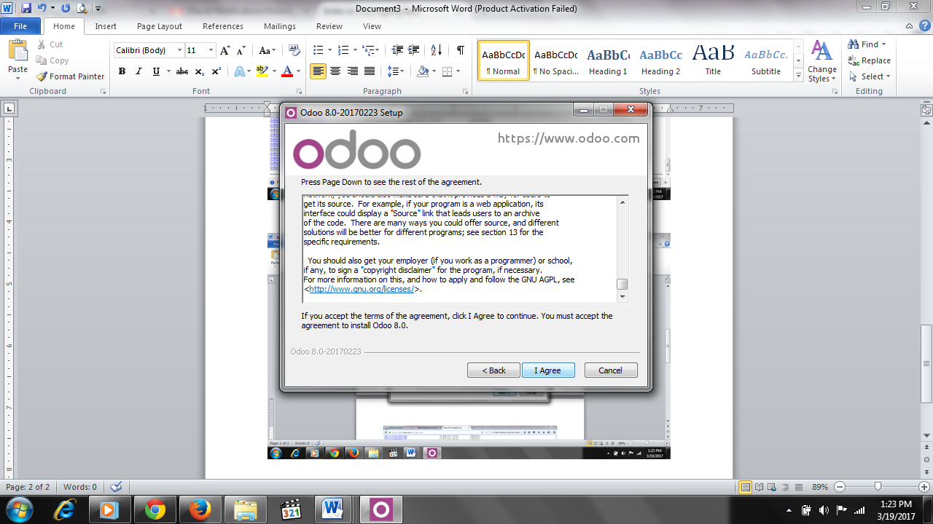Click the Sort A-Z icon
Viewport: 933px width, 524px height.
click(x=437, y=50)
